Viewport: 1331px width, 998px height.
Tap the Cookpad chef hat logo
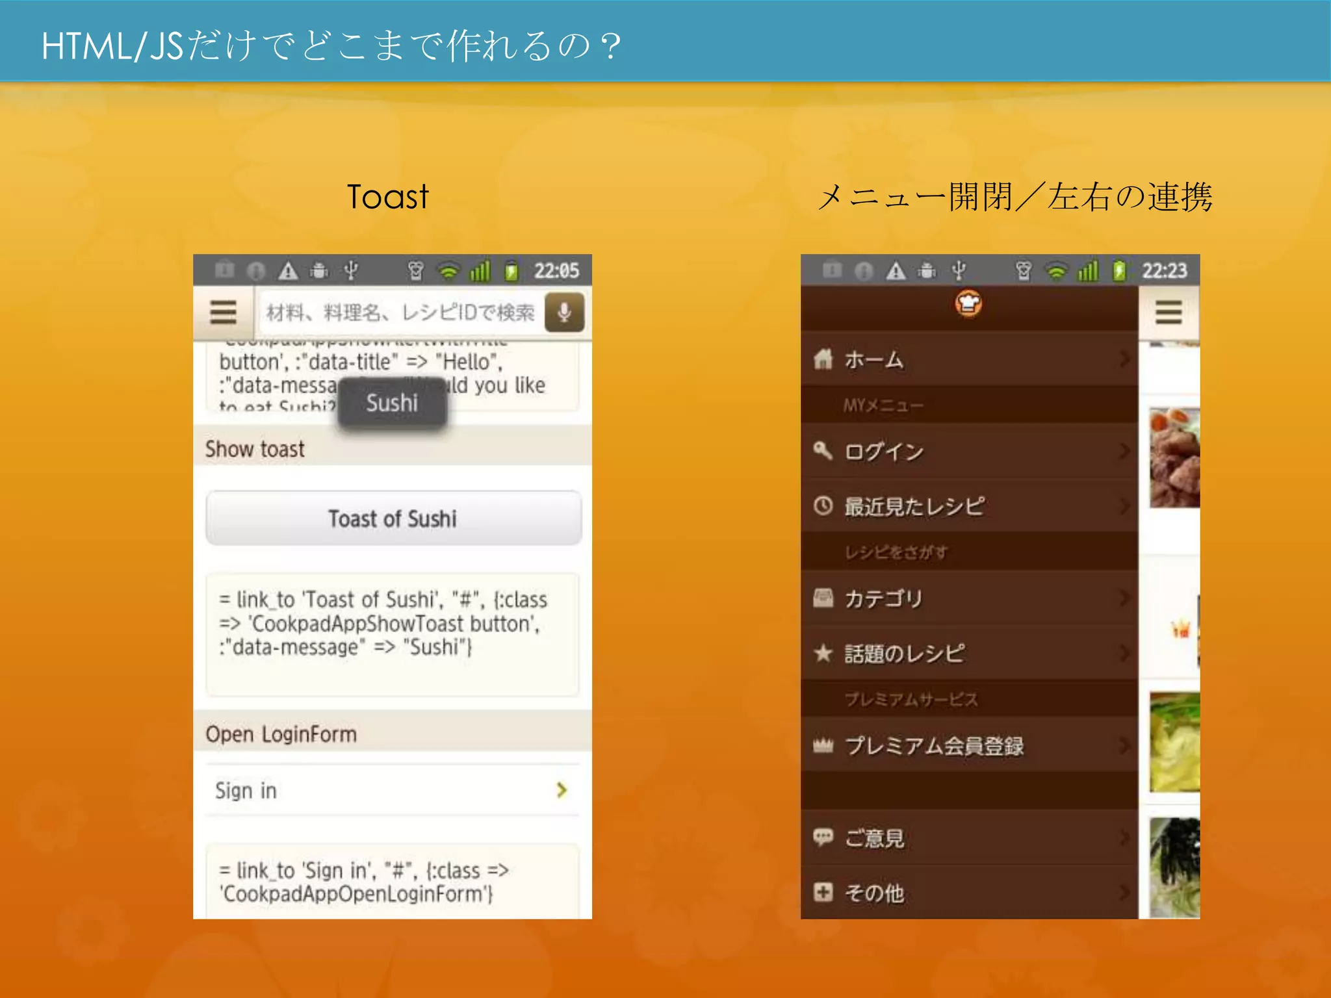pos(968,304)
